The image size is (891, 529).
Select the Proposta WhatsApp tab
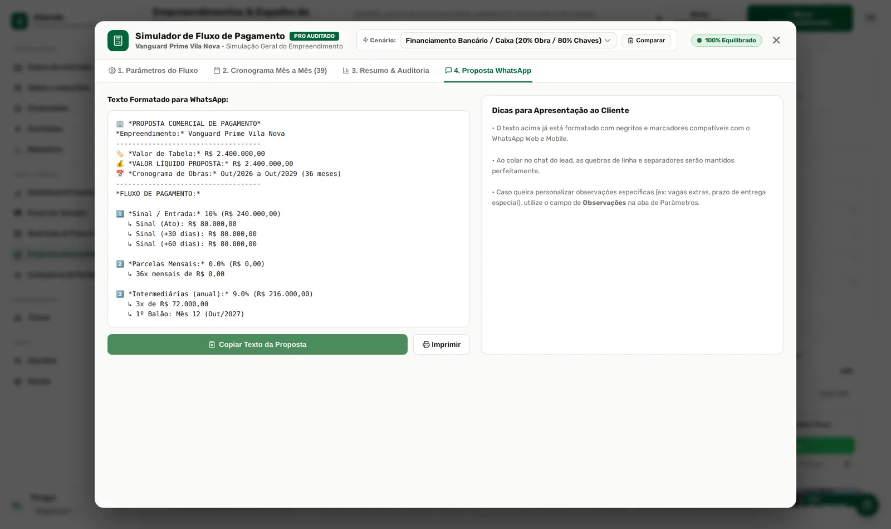tap(488, 71)
